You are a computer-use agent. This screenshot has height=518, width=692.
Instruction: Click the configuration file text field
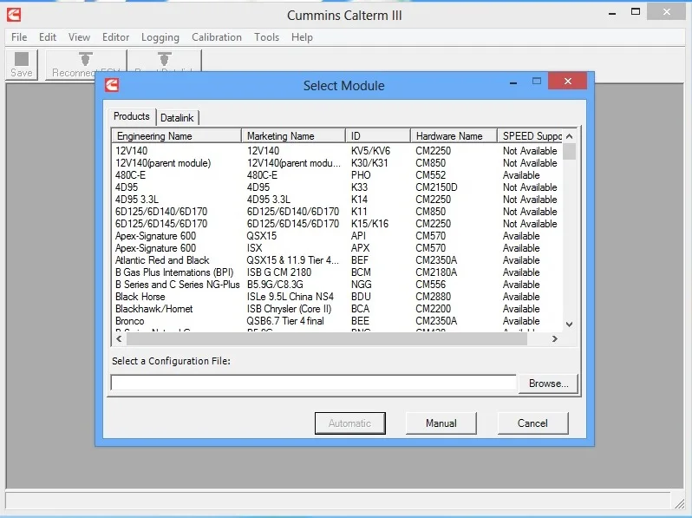coord(313,383)
